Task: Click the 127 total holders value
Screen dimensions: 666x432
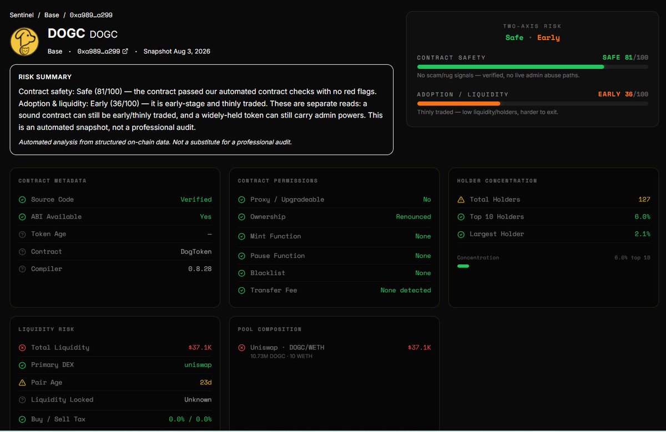Action: coord(644,200)
